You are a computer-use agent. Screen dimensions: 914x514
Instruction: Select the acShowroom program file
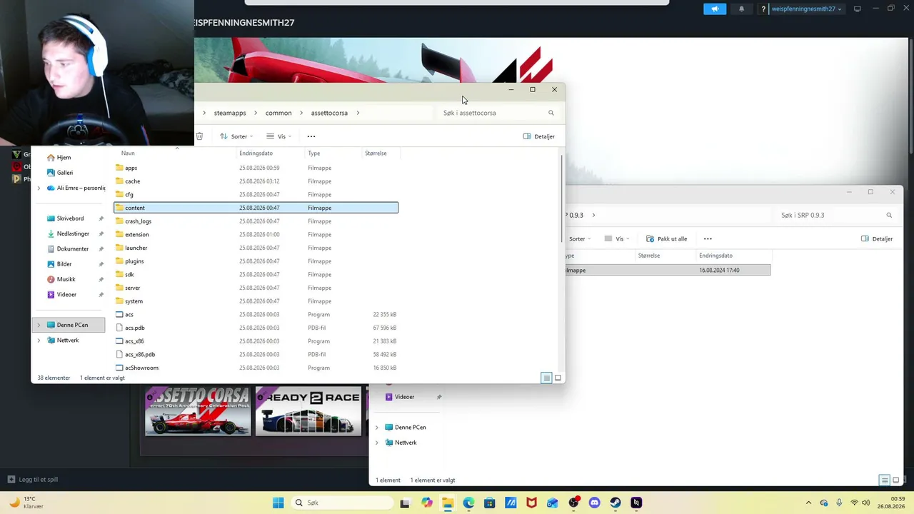256,368
